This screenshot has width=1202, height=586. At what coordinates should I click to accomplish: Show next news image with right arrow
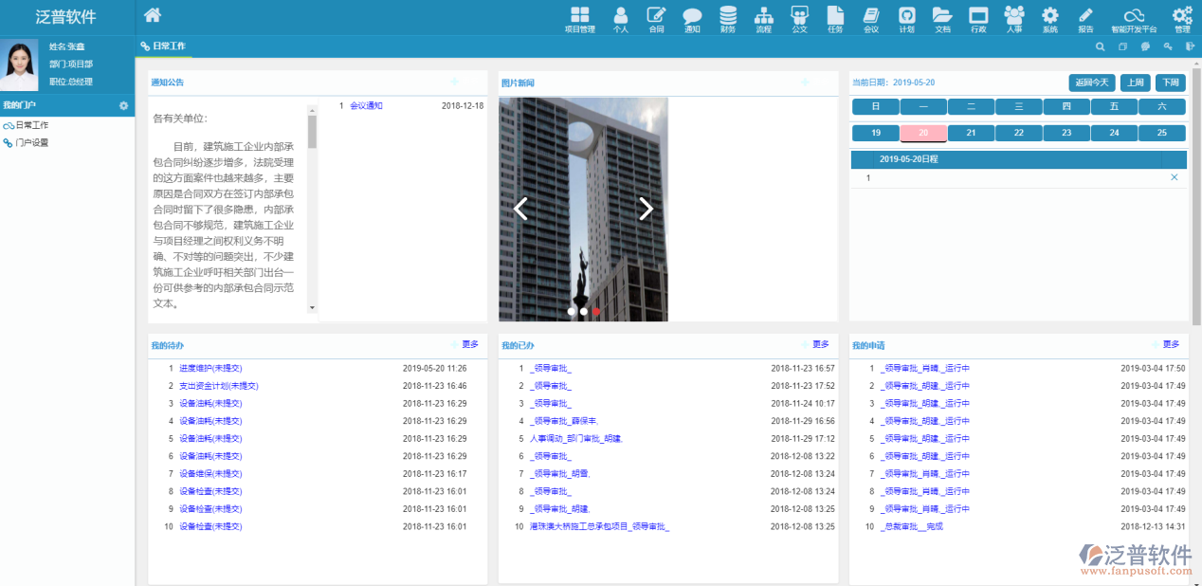tap(646, 209)
